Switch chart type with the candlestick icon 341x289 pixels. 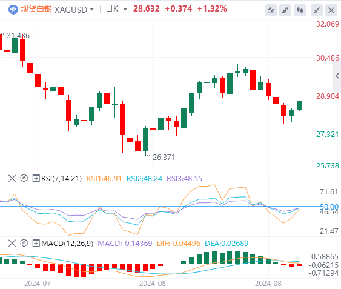pos(300,10)
